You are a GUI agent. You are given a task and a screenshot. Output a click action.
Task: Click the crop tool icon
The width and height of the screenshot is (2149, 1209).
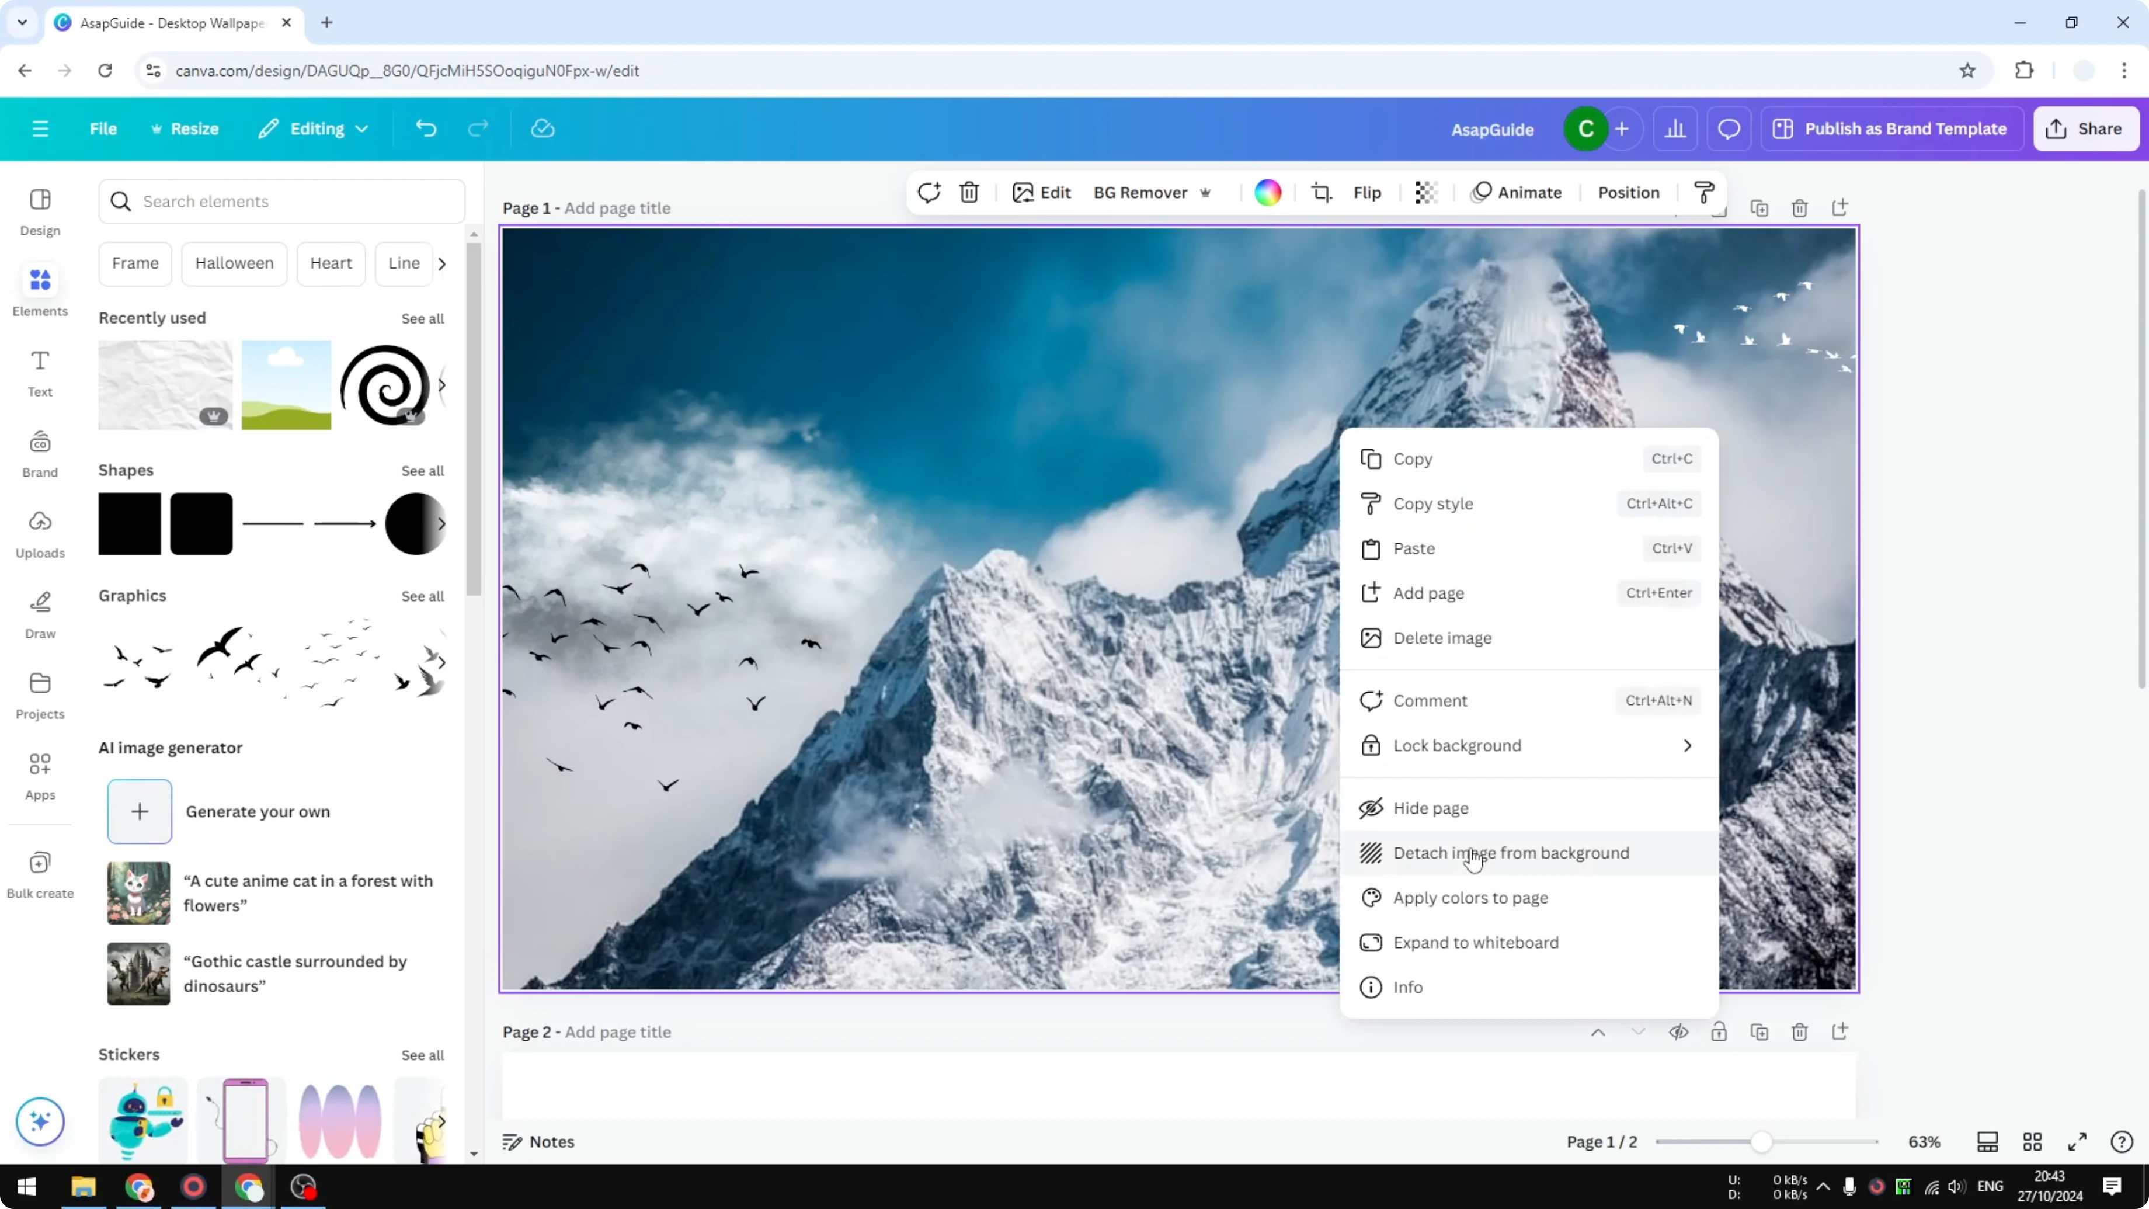1322,193
